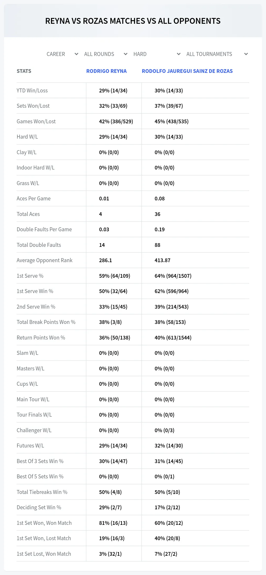
Task: Click Rozas's Total Double Faults value 88
Action: tap(157, 245)
